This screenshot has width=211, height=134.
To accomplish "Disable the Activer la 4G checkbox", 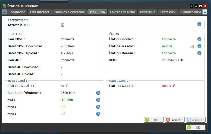I will point(62,25).
